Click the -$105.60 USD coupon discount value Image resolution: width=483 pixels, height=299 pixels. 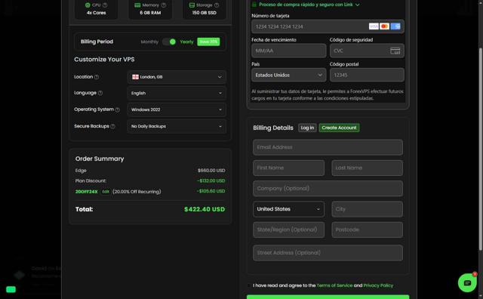(x=211, y=192)
